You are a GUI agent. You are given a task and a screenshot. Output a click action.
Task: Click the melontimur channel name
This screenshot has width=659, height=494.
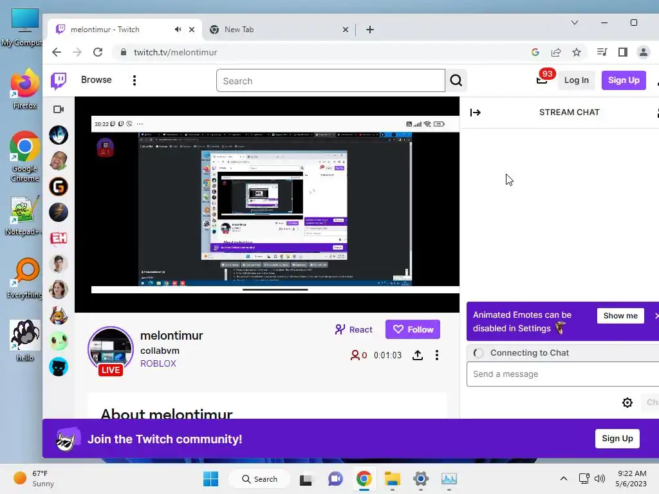[x=171, y=336]
